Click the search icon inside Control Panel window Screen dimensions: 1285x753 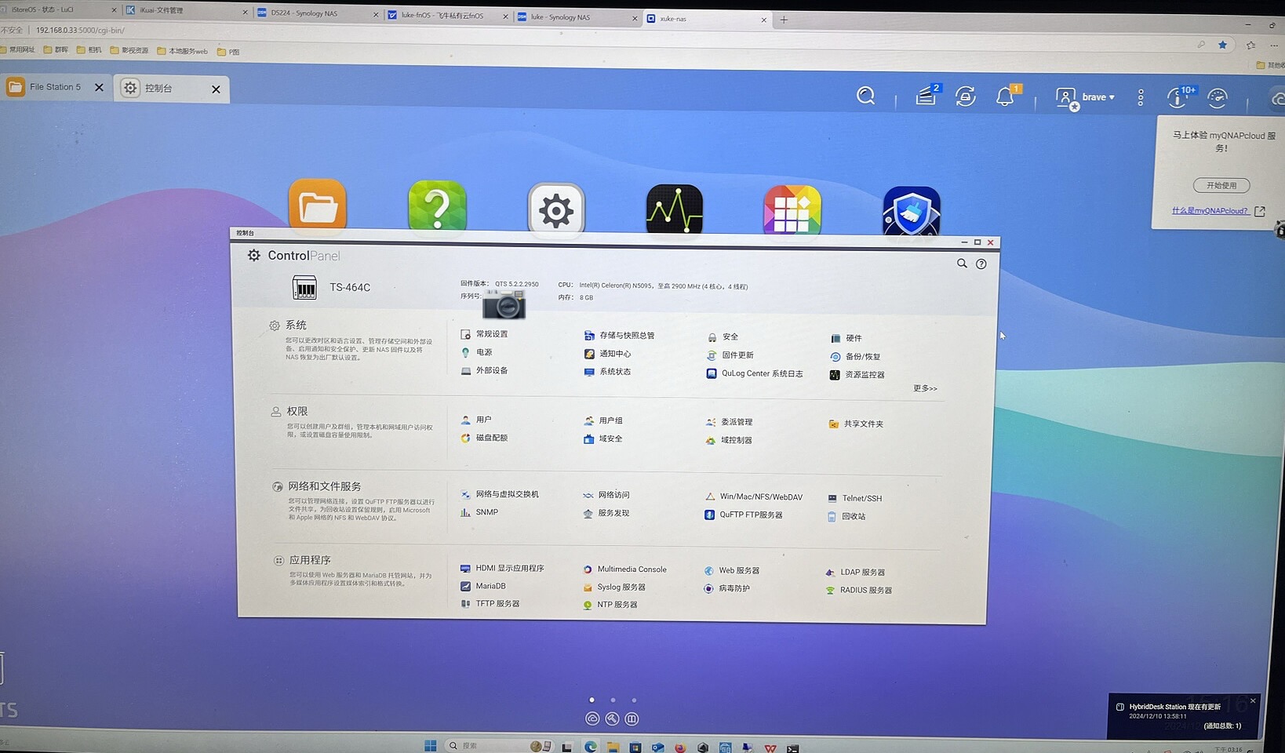(962, 264)
